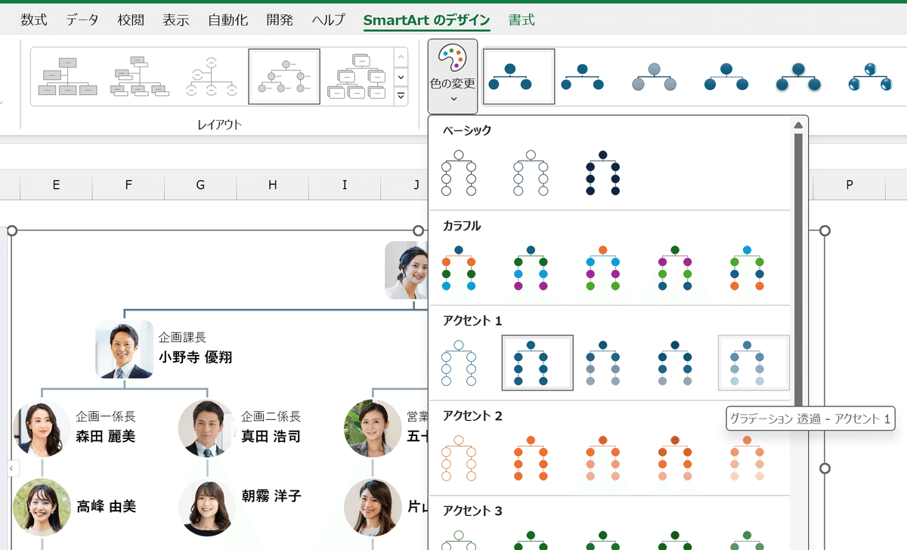This screenshot has height=550, width=907.
Task: Click 森田 麗美 circular photo
Action: point(42,428)
